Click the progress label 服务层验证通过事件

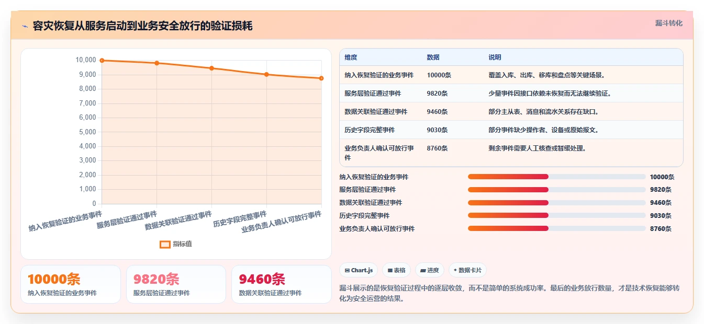click(x=367, y=190)
